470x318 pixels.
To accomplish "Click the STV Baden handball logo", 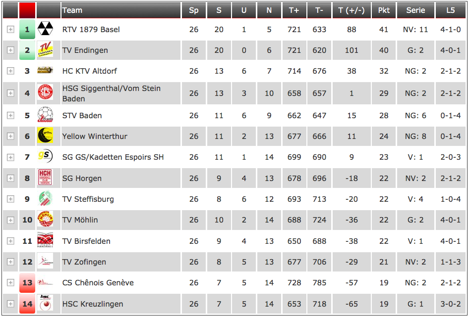I will [x=45, y=115].
